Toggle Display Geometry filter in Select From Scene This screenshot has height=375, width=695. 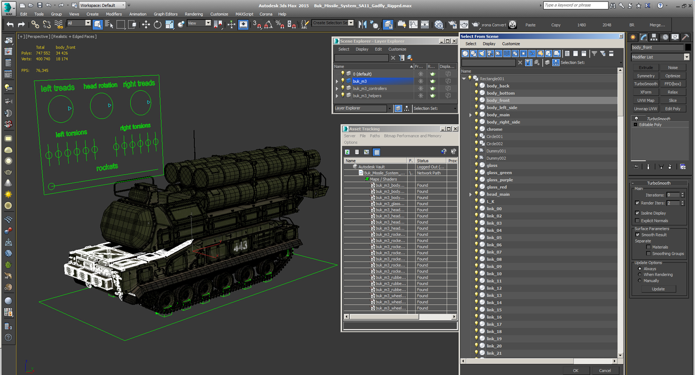point(465,53)
